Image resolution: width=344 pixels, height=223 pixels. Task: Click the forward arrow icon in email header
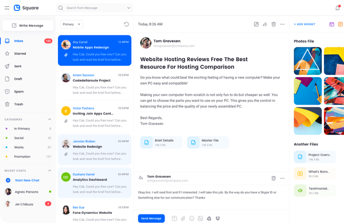point(265,24)
